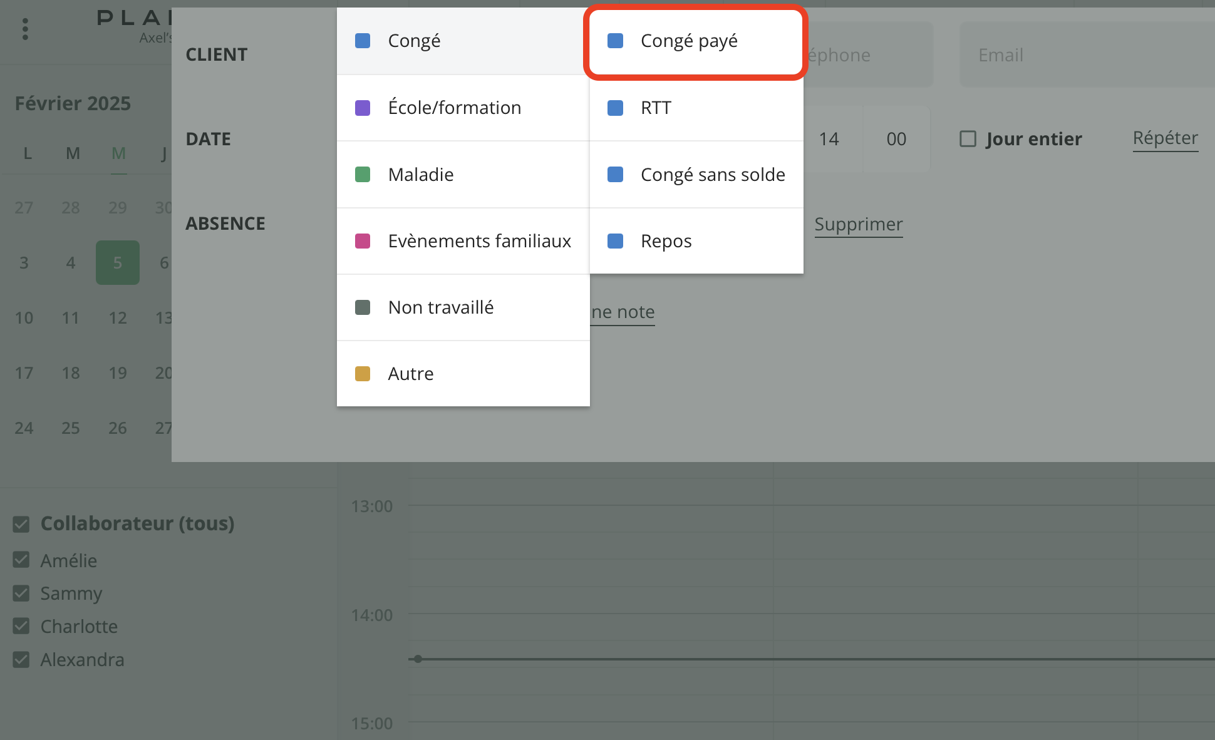This screenshot has width=1215, height=740.
Task: Click the Répéter link
Action: pos(1165,138)
